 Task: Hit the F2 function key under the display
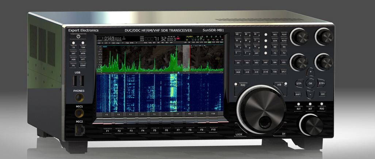(x=119, y=131)
